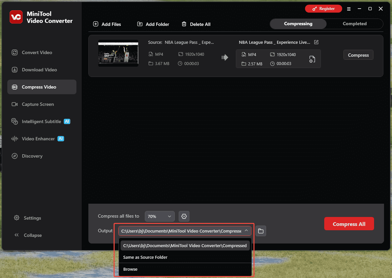Open Video Enhancer AI tool
Screen dimensions: 392x278
pyautogui.click(x=42, y=138)
